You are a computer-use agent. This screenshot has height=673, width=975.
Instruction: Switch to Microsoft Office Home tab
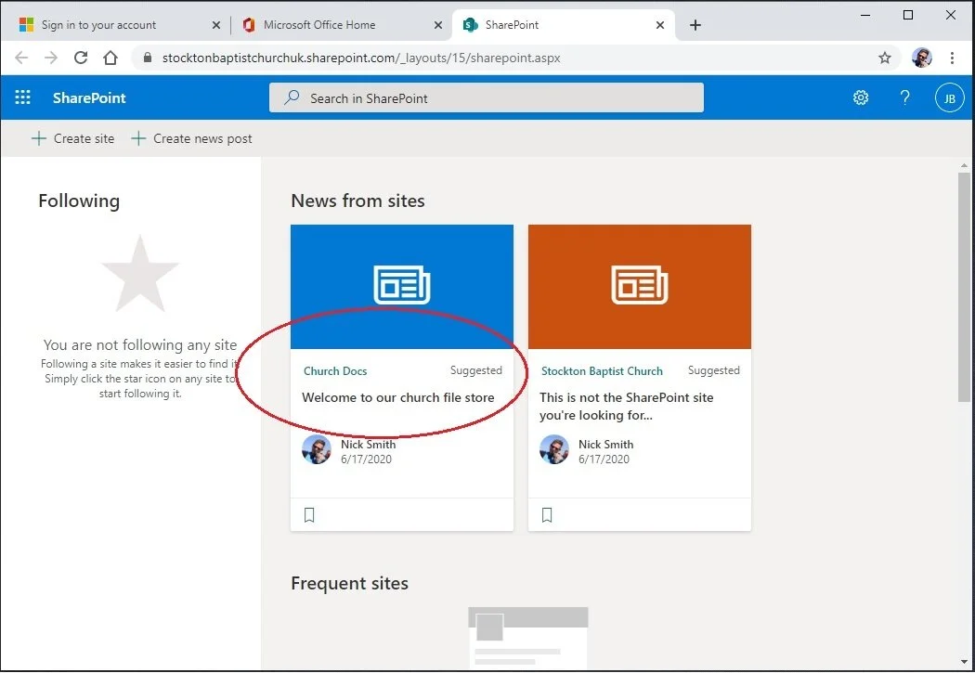(340, 25)
